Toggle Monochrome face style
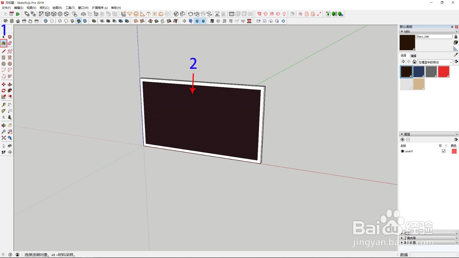The height and width of the screenshot is (258, 459). [85, 21]
